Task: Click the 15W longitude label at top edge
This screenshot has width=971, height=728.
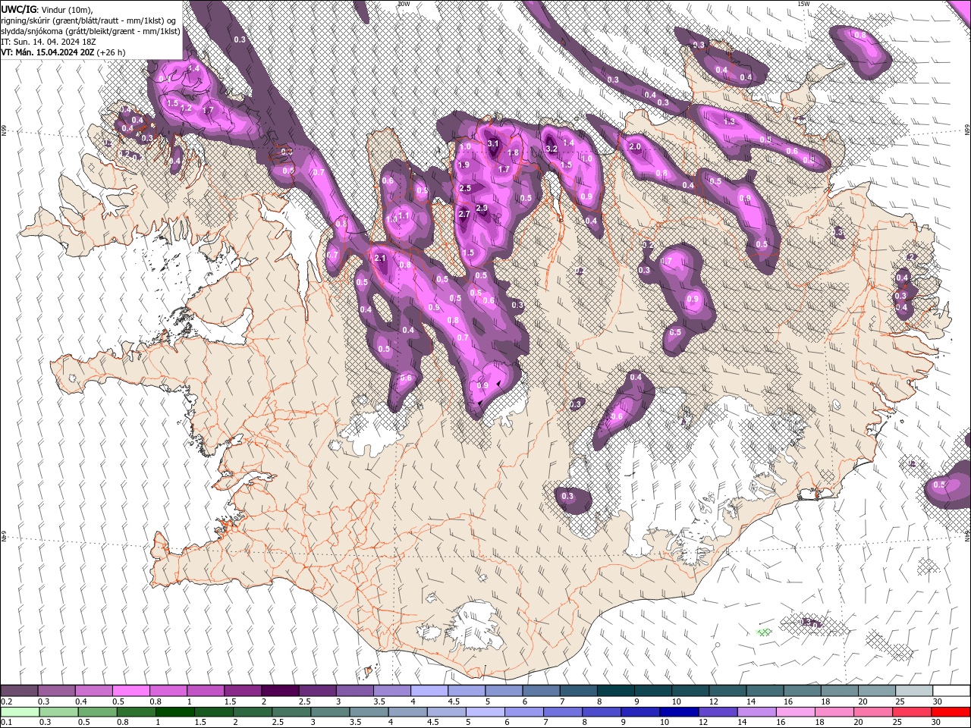Action: tap(803, 4)
